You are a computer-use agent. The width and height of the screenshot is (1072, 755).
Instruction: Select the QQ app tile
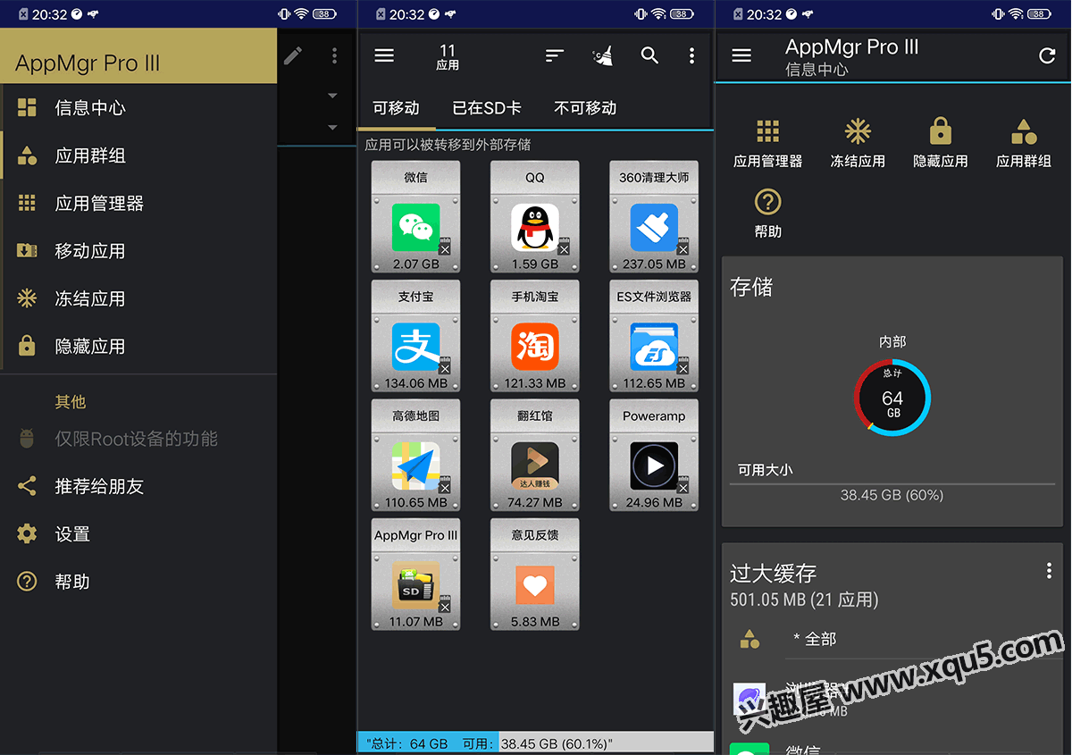(x=535, y=216)
